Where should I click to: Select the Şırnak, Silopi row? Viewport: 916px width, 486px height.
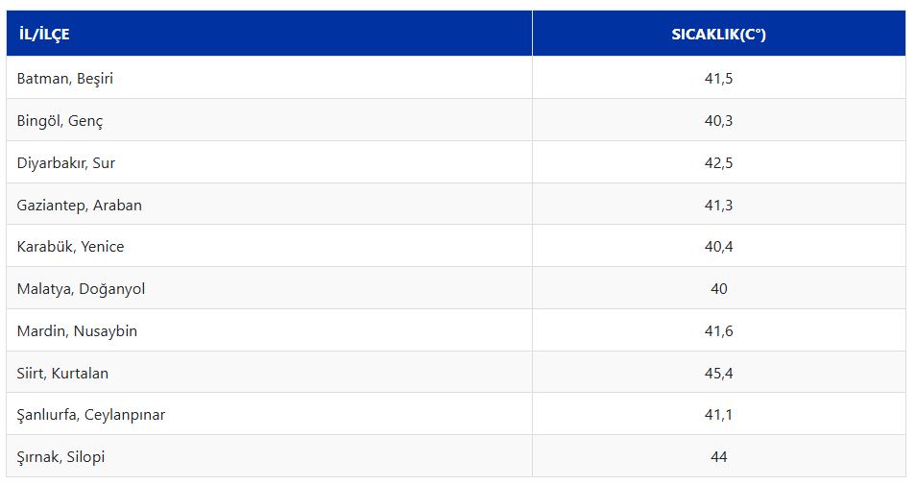61,457
